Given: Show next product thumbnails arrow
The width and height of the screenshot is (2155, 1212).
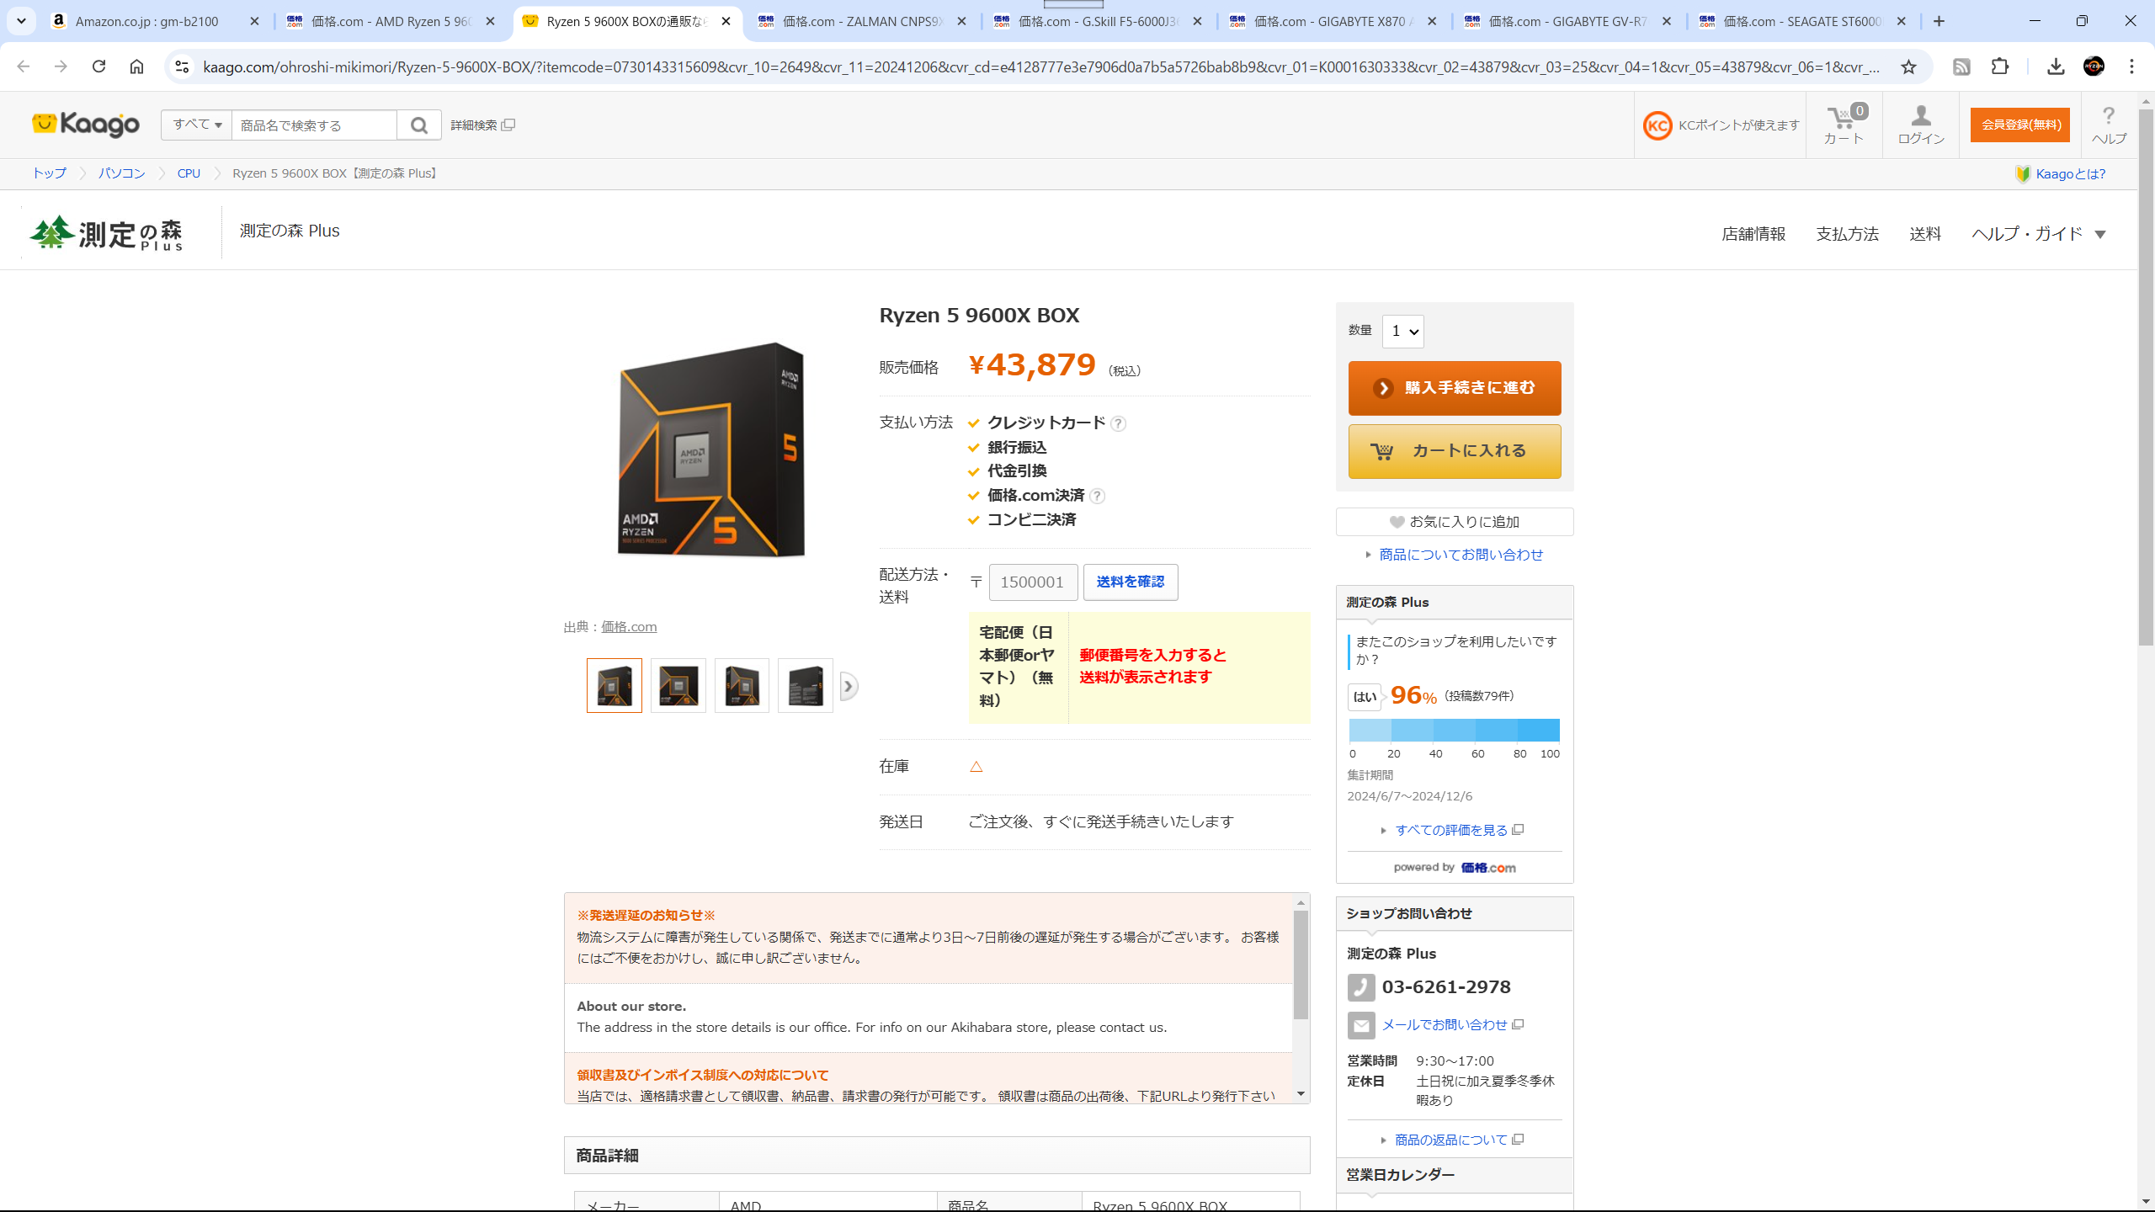Looking at the screenshot, I should pos(849,686).
